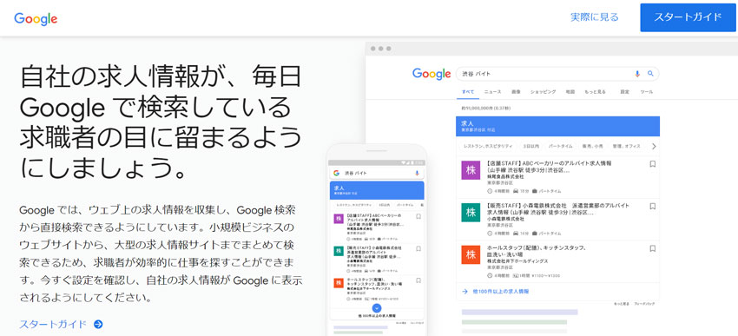
Task: Bookmark the 小森電鉄 job on phone mockup
Action: tap(418, 248)
